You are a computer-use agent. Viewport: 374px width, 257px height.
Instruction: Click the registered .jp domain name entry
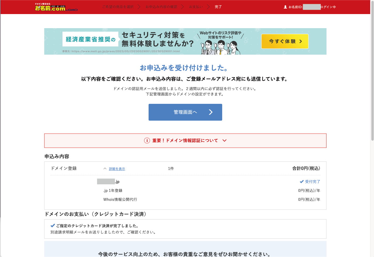pos(107,181)
